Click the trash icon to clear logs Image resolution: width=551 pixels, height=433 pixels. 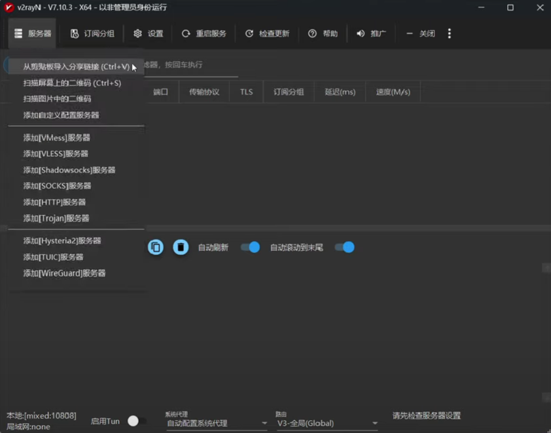(181, 247)
